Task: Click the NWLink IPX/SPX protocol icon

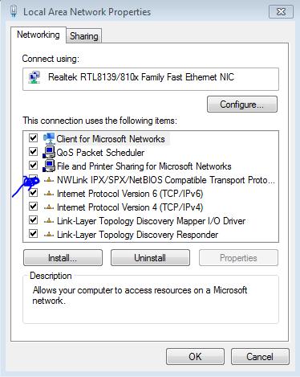Action: point(49,180)
